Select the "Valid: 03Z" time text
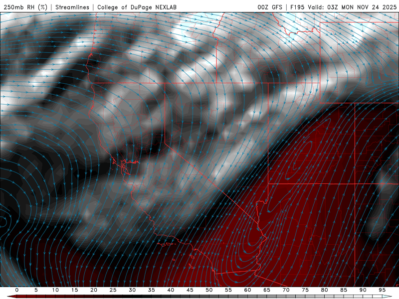This screenshot has width=399, height=299. (323, 7)
